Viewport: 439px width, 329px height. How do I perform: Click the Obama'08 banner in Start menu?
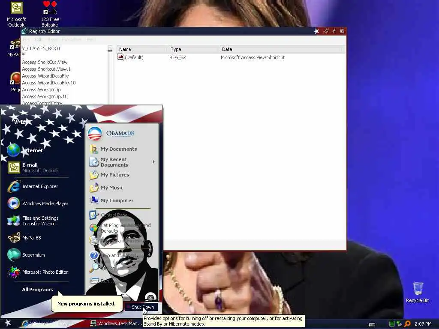coord(111,133)
